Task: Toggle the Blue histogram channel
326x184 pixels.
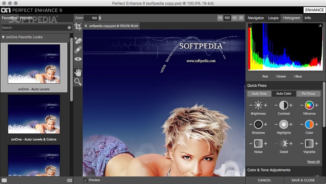Action: coord(297,76)
